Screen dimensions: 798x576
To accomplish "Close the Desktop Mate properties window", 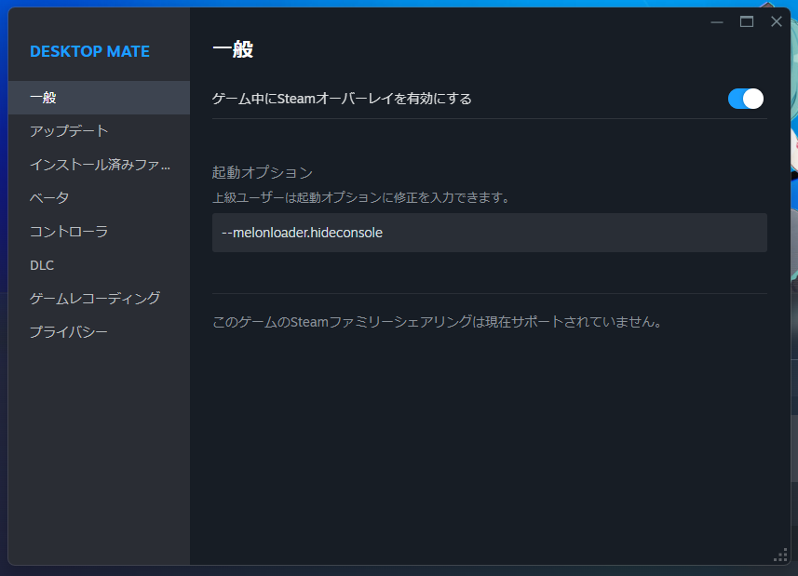I will pyautogui.click(x=776, y=21).
